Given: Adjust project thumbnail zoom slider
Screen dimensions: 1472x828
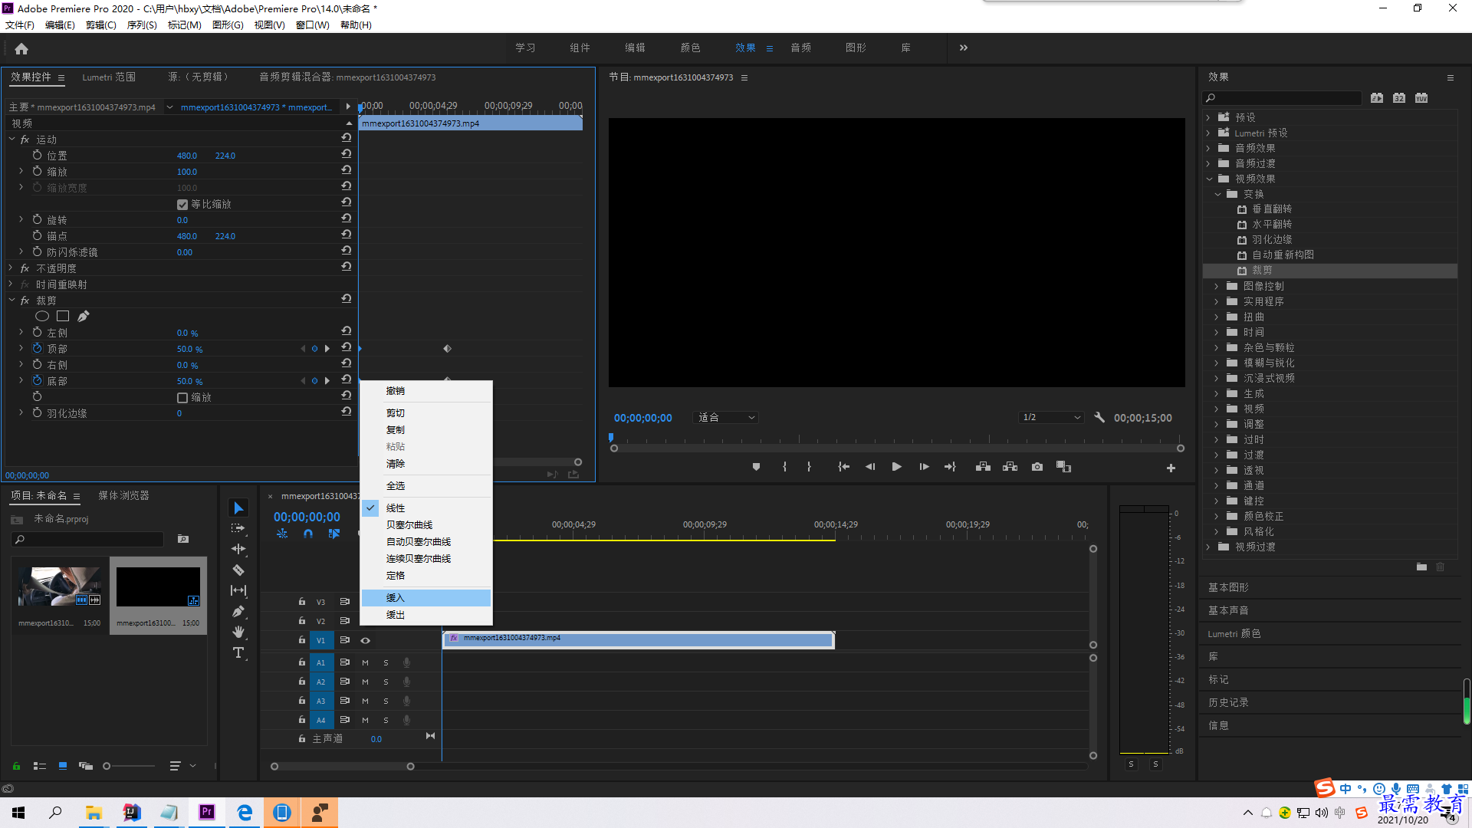Looking at the screenshot, I should tap(107, 766).
